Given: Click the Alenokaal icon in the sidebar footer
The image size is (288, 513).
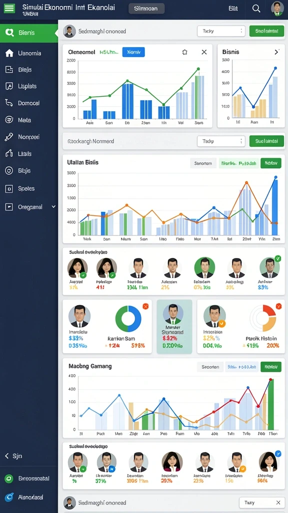Looking at the screenshot, I should tap(9, 497).
